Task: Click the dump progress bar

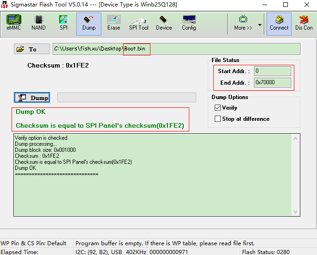Action: (x=126, y=97)
